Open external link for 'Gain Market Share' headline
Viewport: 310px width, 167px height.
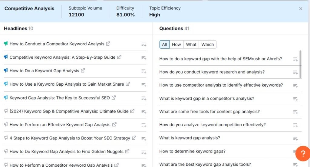128,84
